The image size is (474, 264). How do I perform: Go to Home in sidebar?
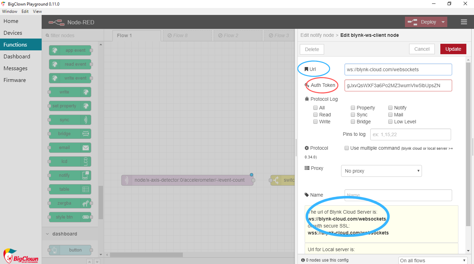coord(21,21)
